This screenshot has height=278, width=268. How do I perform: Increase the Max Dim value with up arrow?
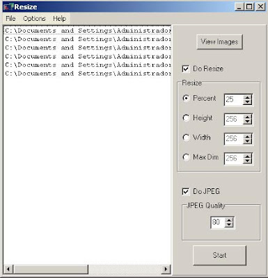click(247, 156)
